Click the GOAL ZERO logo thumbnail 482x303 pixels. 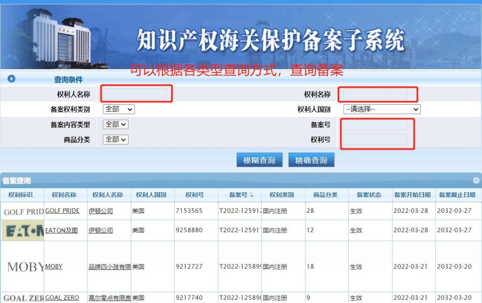tap(23, 298)
